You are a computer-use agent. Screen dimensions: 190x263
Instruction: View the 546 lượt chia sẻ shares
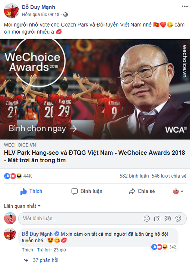coord(169,176)
